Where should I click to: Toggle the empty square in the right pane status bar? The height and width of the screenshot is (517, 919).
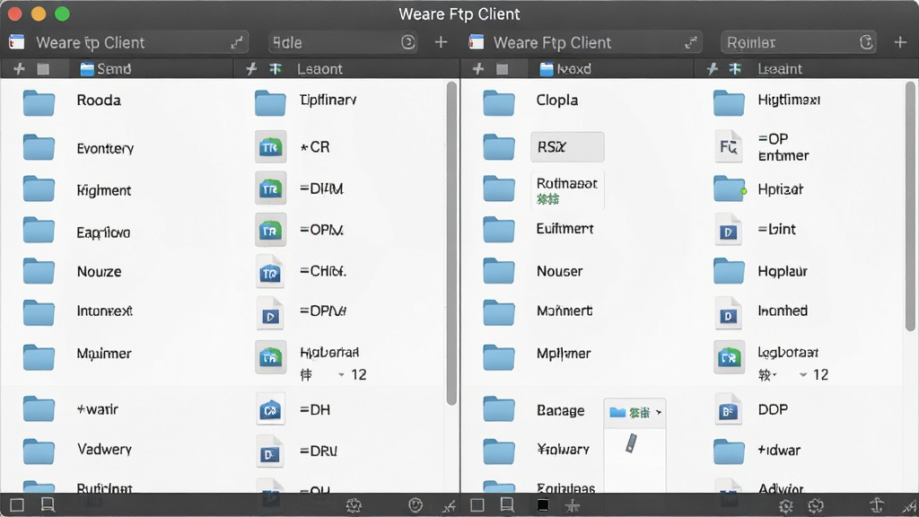(x=477, y=505)
